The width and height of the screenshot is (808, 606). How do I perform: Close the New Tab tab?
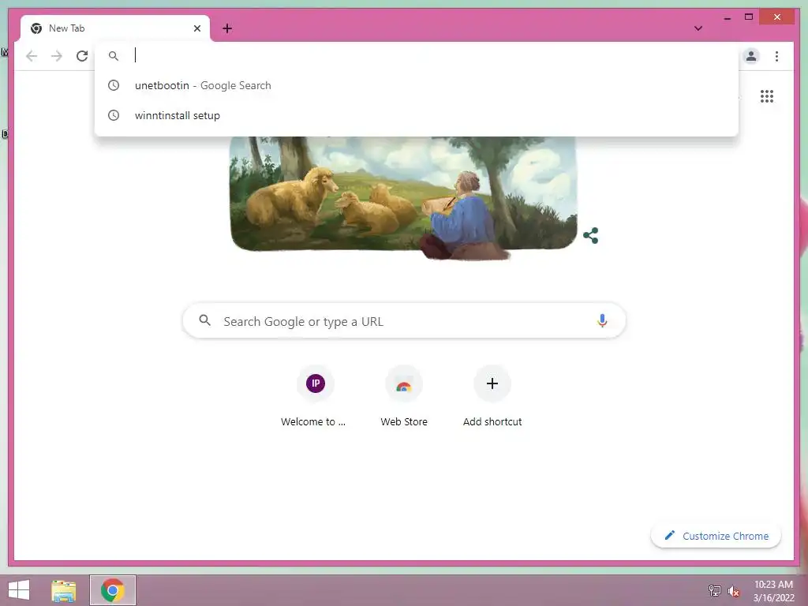(196, 28)
